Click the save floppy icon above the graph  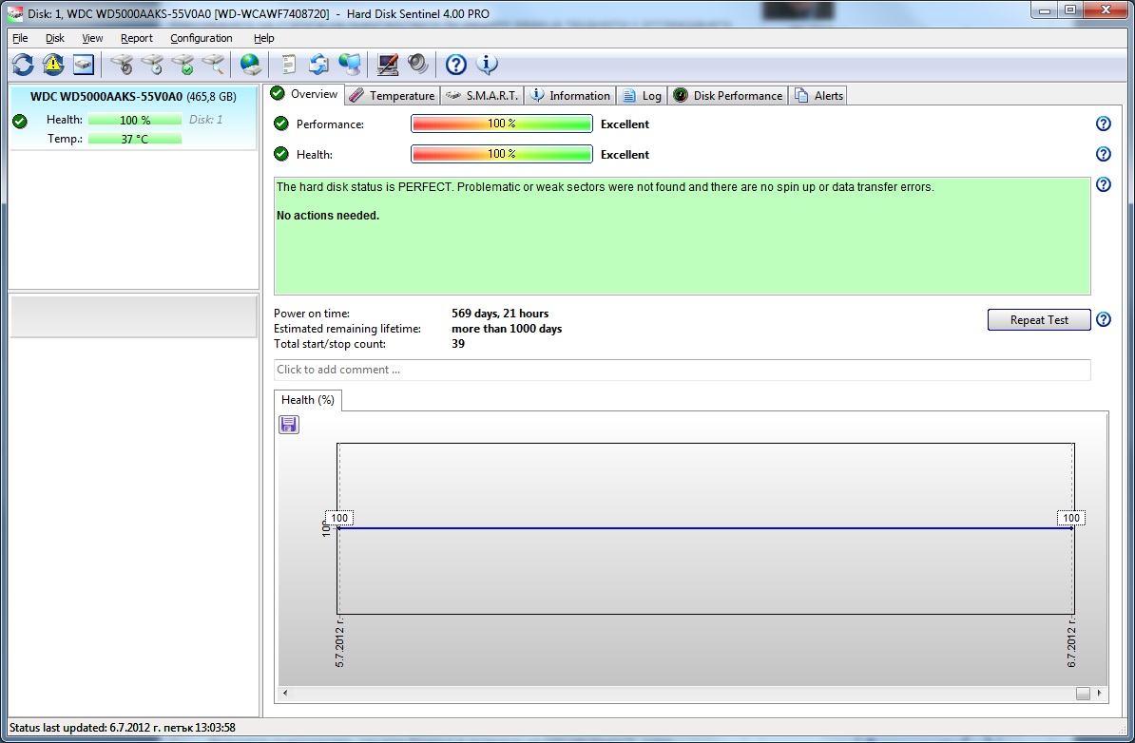coord(289,425)
